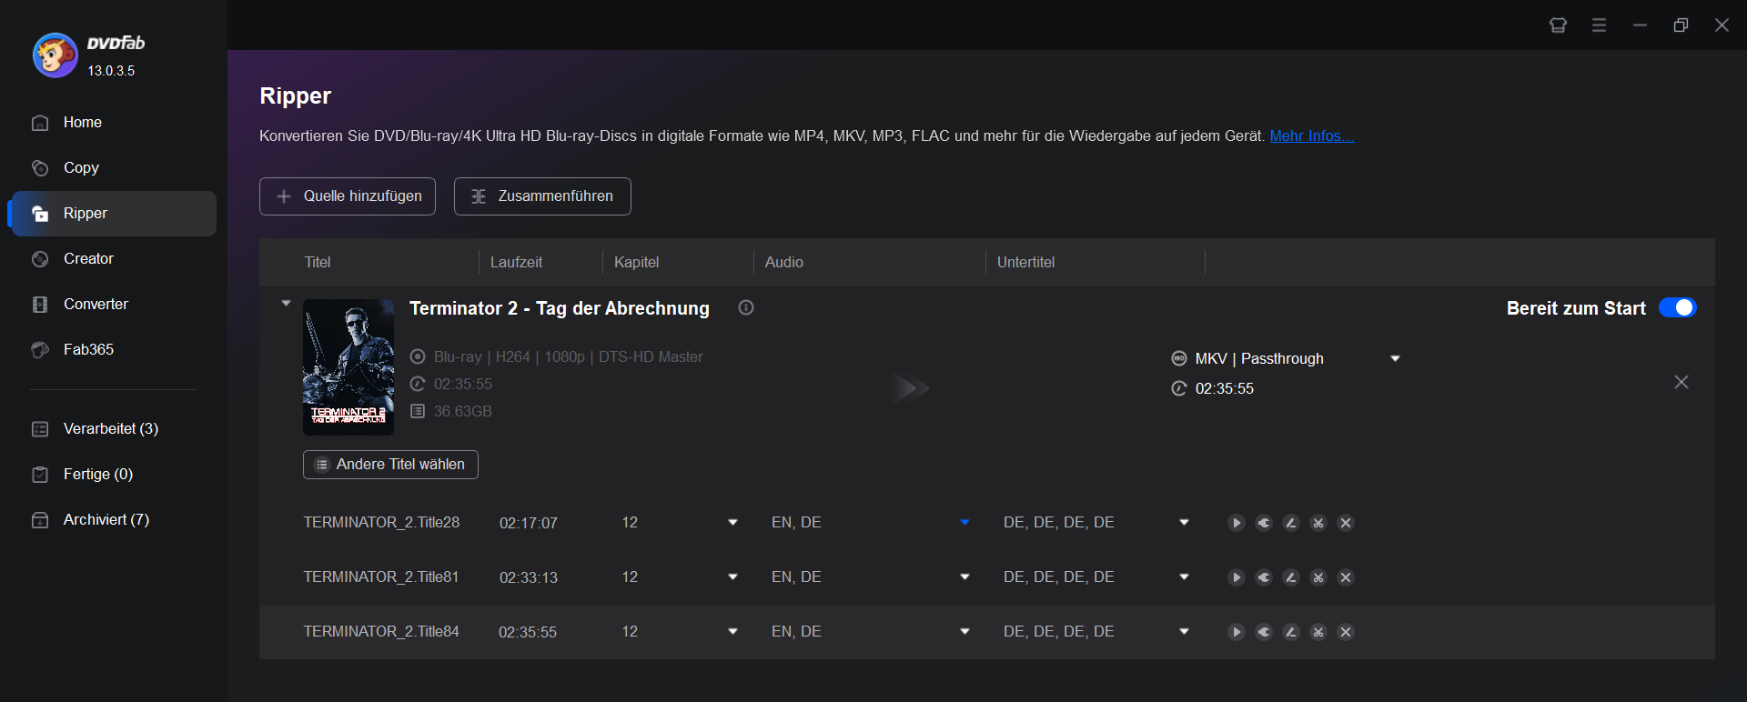Select the TERMINATOR_2.Title81 name

point(381,577)
